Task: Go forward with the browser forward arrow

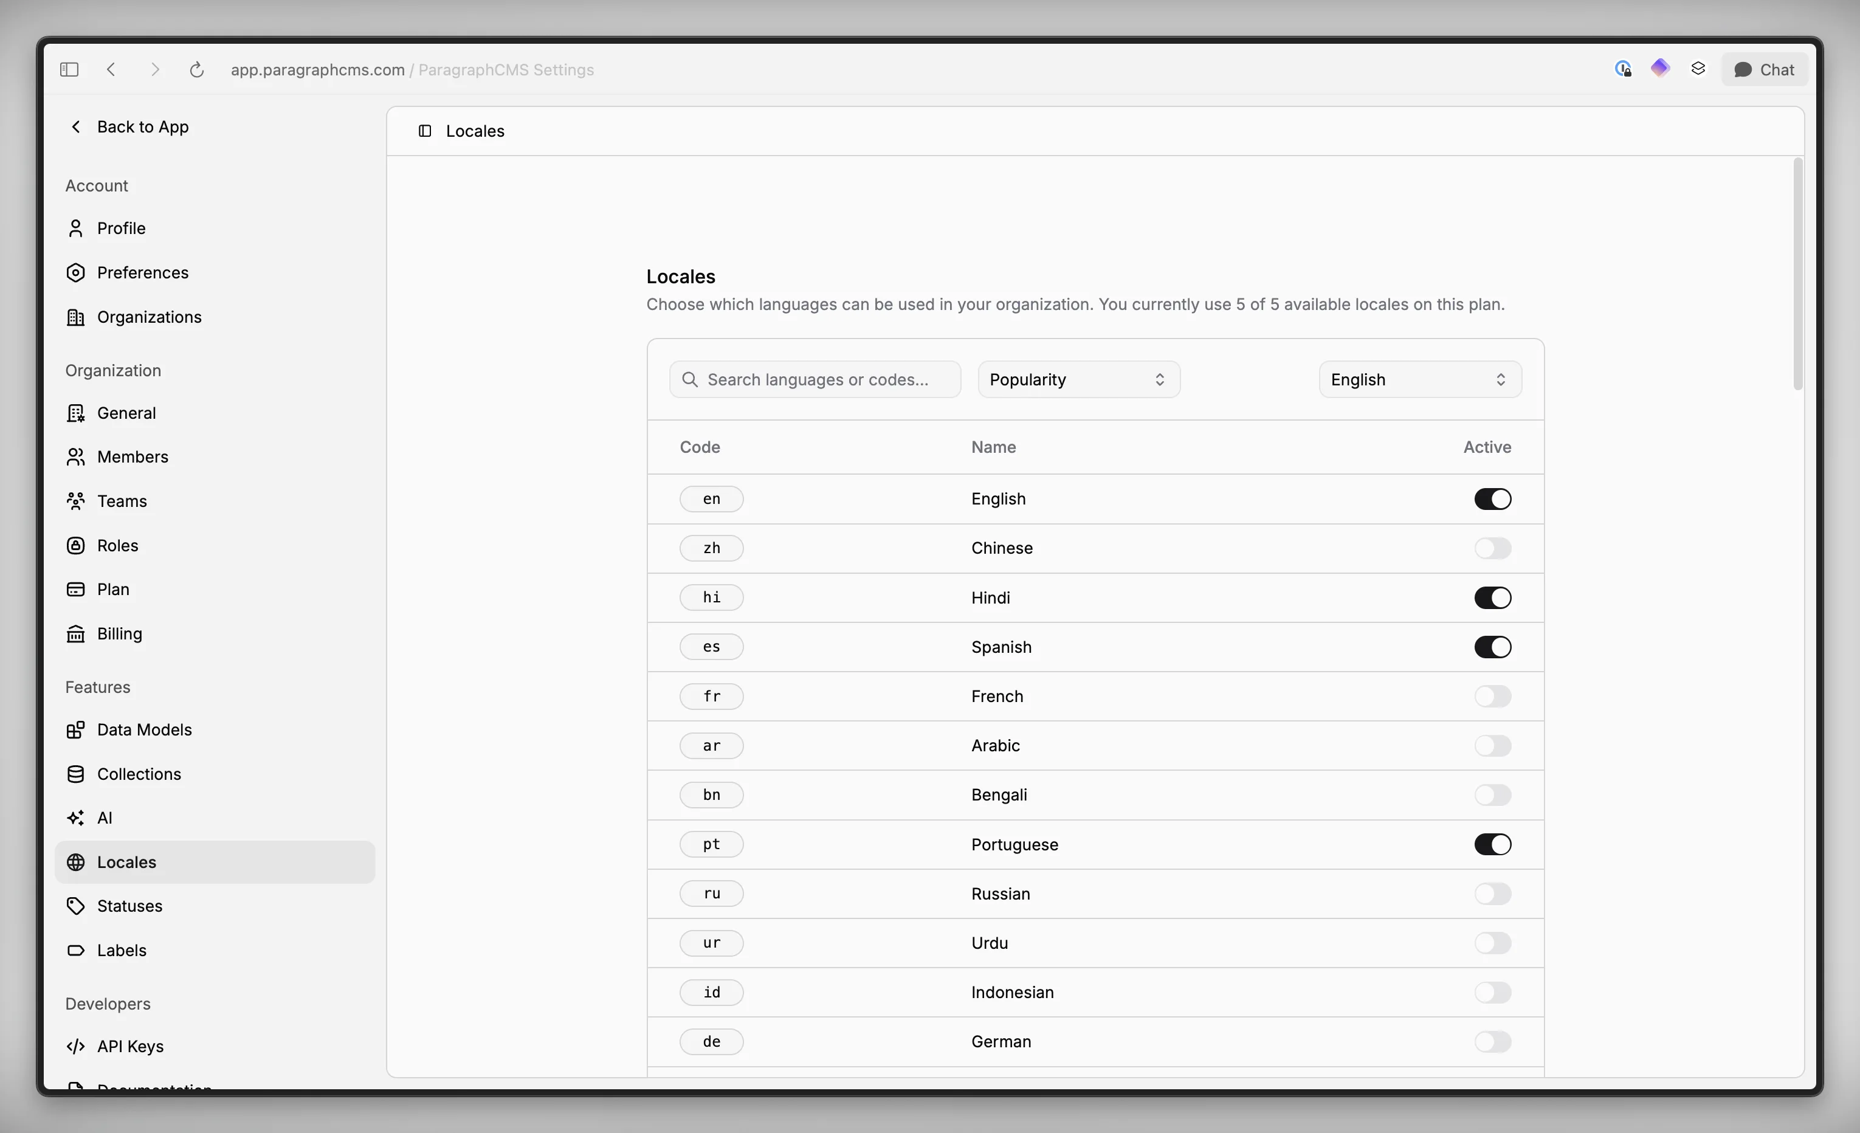Action: point(155,69)
